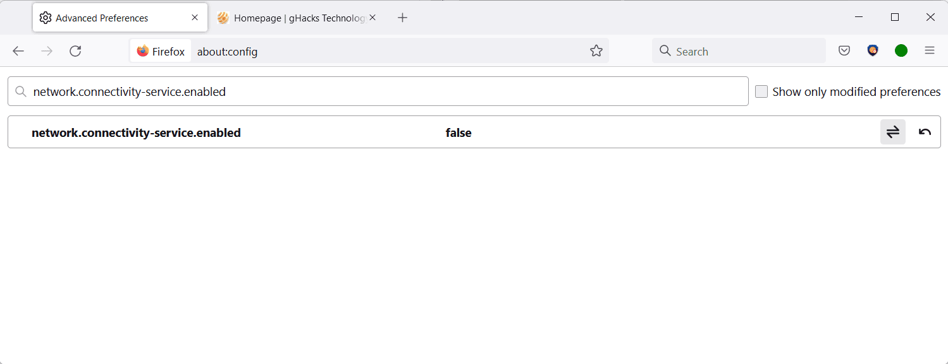This screenshot has height=364, width=948.
Task: Close the Homepage gHacks tab
Action: point(372,18)
